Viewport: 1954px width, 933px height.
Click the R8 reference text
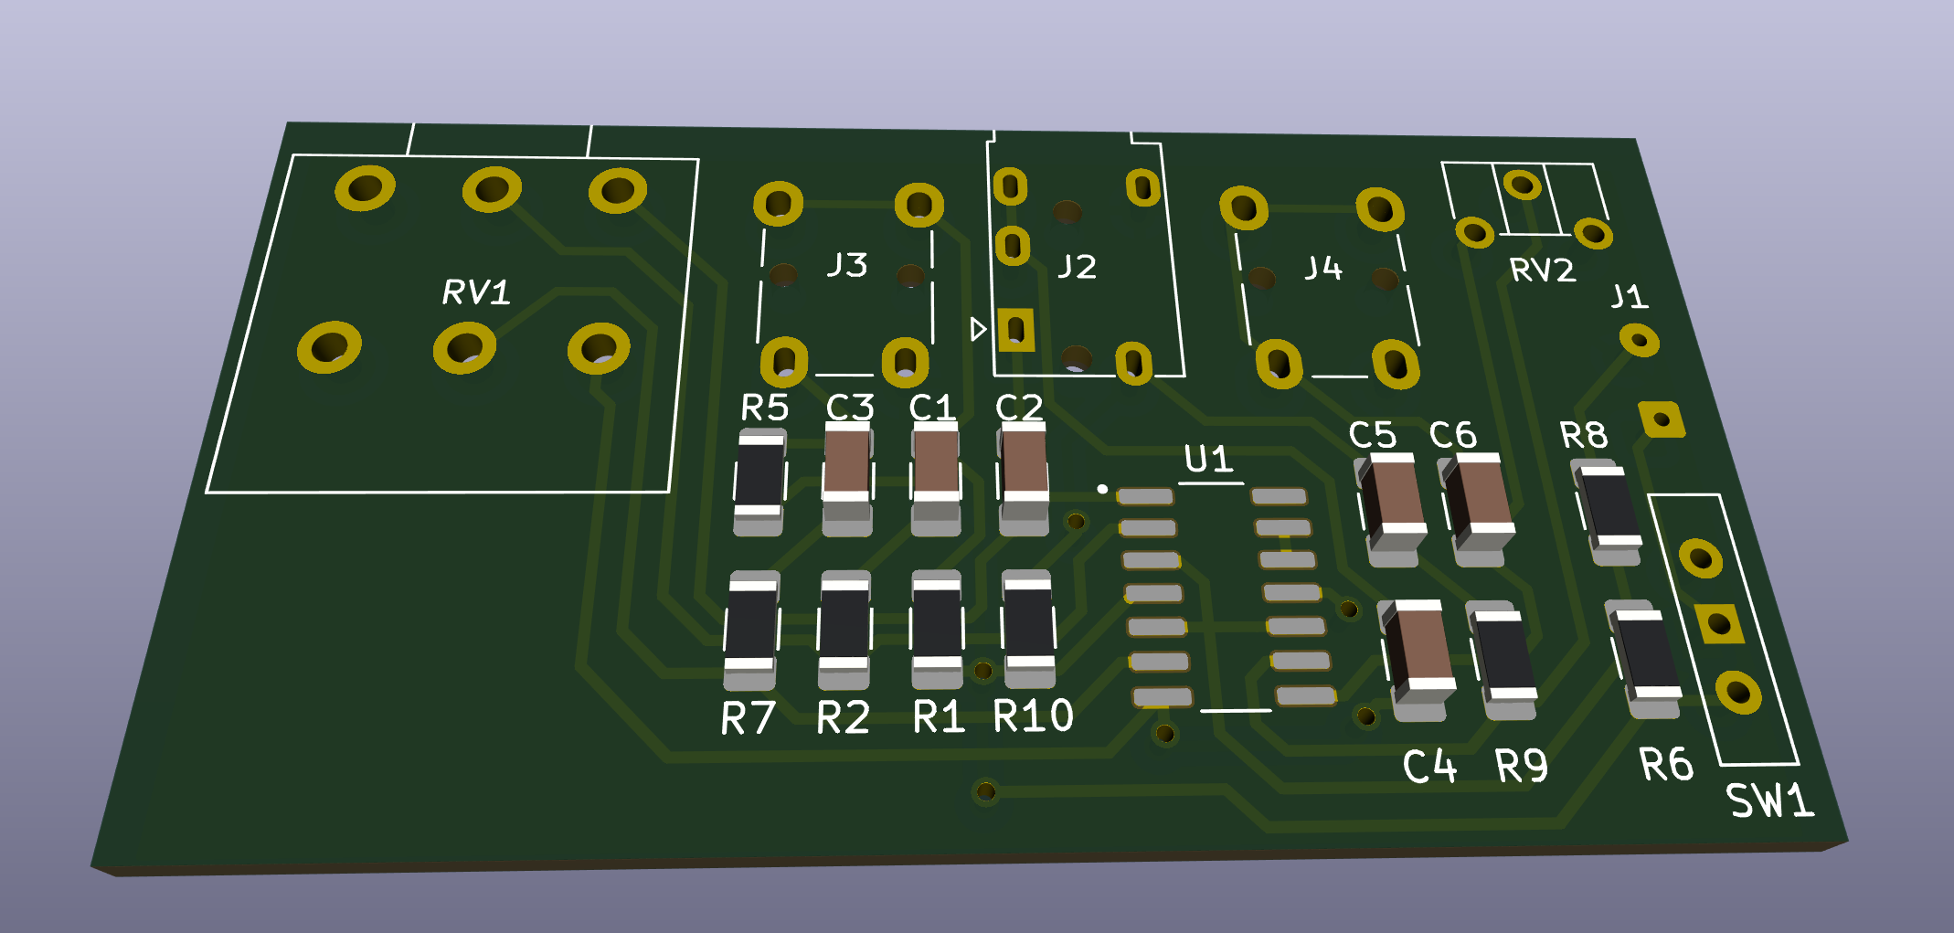point(1584,436)
